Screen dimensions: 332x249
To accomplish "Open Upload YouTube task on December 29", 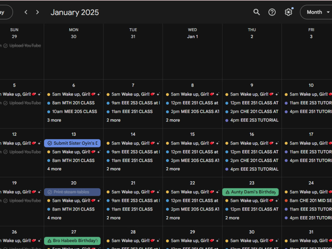I will pos(21,45).
